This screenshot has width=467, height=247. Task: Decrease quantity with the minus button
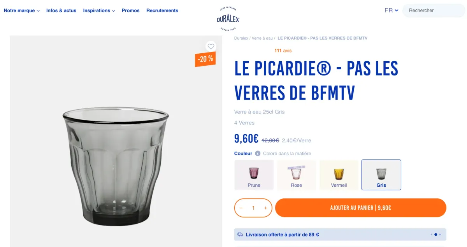point(241,208)
